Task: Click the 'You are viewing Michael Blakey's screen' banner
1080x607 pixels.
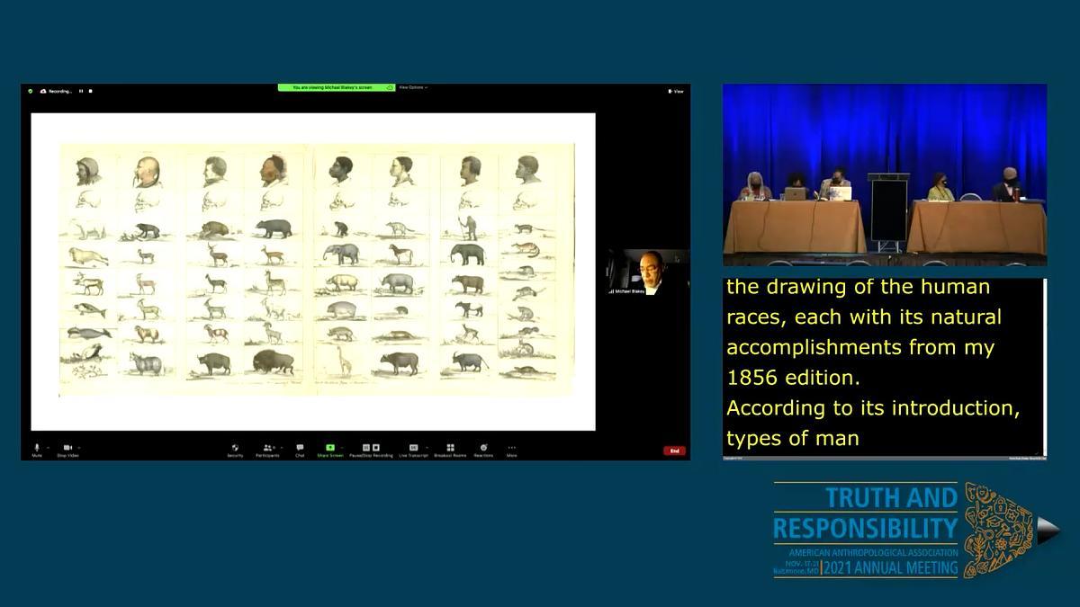Action: pos(337,87)
